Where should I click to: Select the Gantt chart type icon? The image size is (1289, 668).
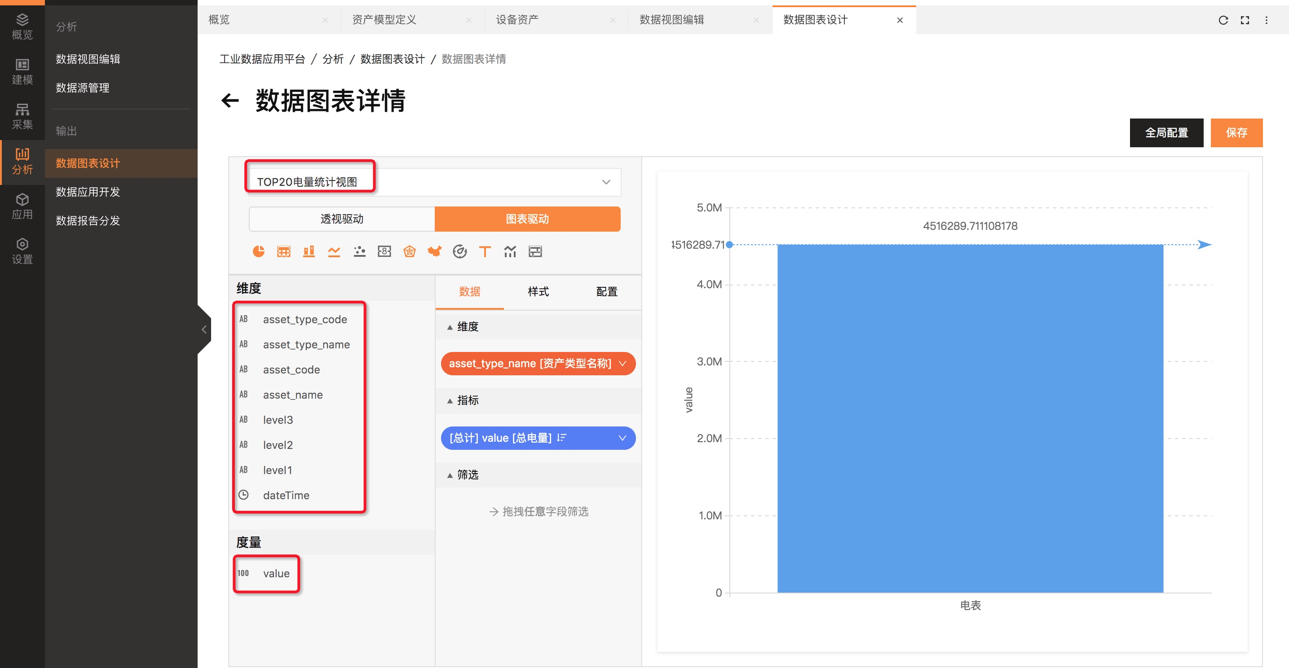pos(535,251)
